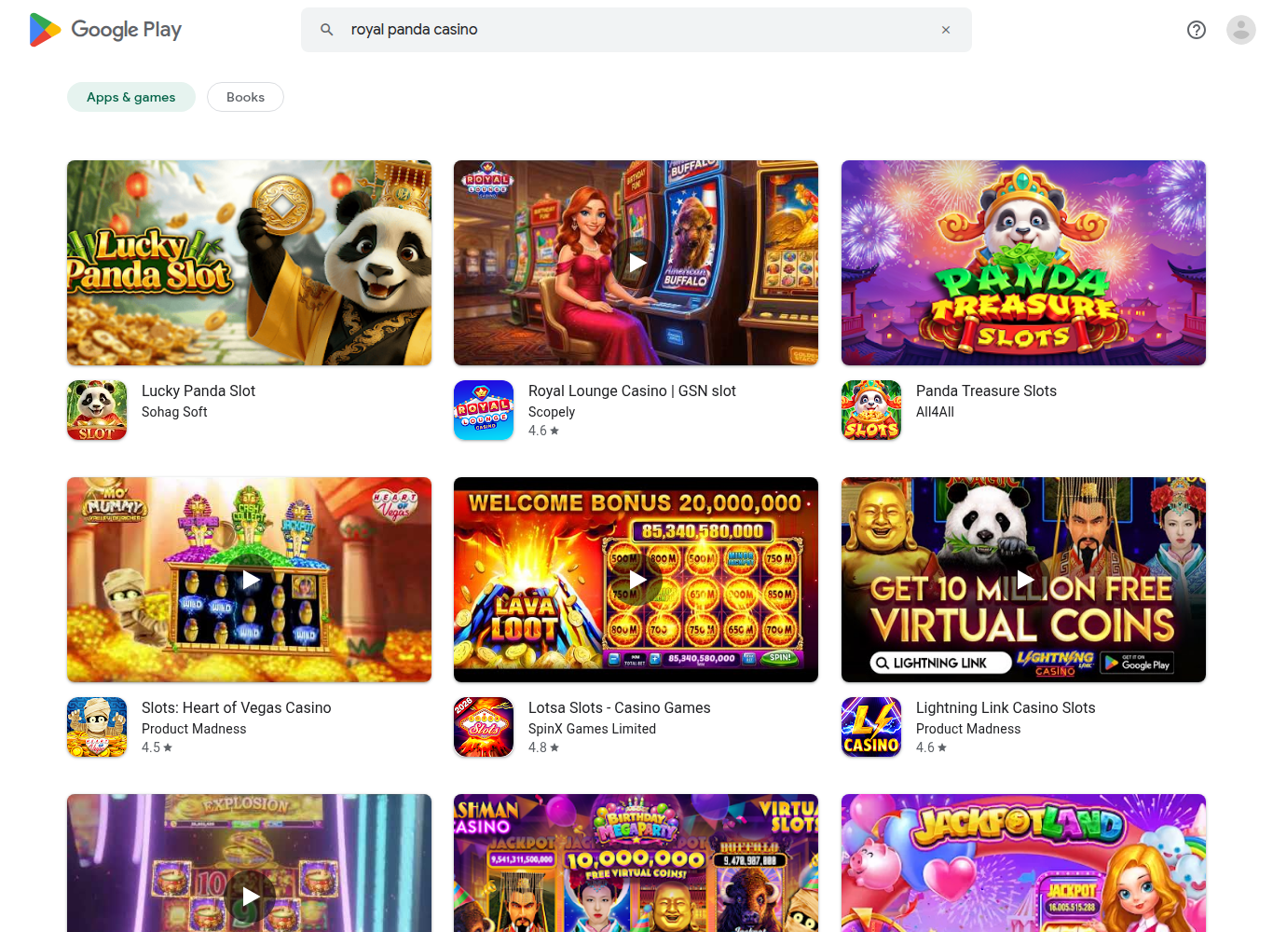1273x932 pixels.
Task: Play the Heart of Vegas preview video
Action: (249, 580)
